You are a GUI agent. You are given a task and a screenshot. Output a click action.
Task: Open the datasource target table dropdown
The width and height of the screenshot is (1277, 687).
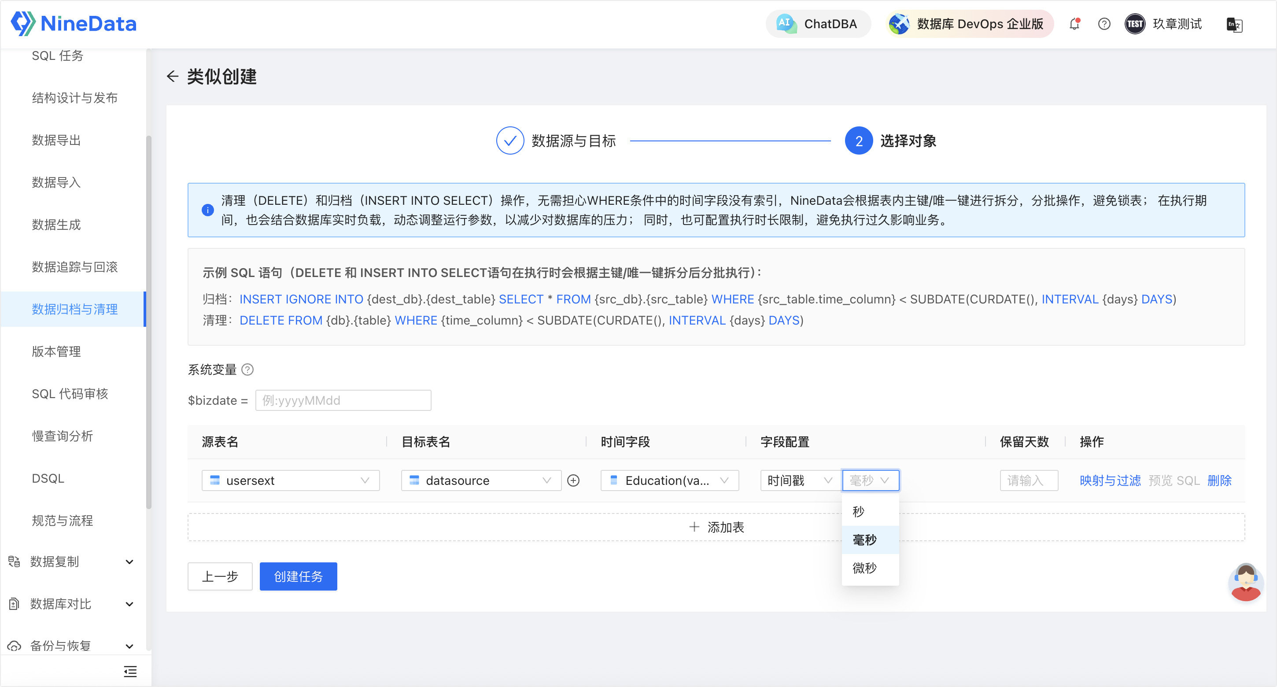tap(481, 481)
